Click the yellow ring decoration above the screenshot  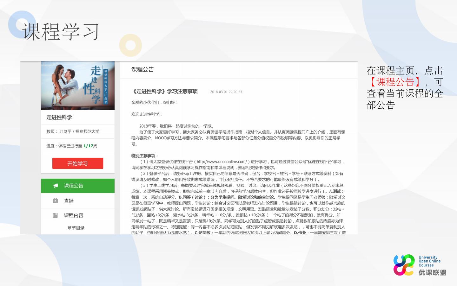pos(130,45)
